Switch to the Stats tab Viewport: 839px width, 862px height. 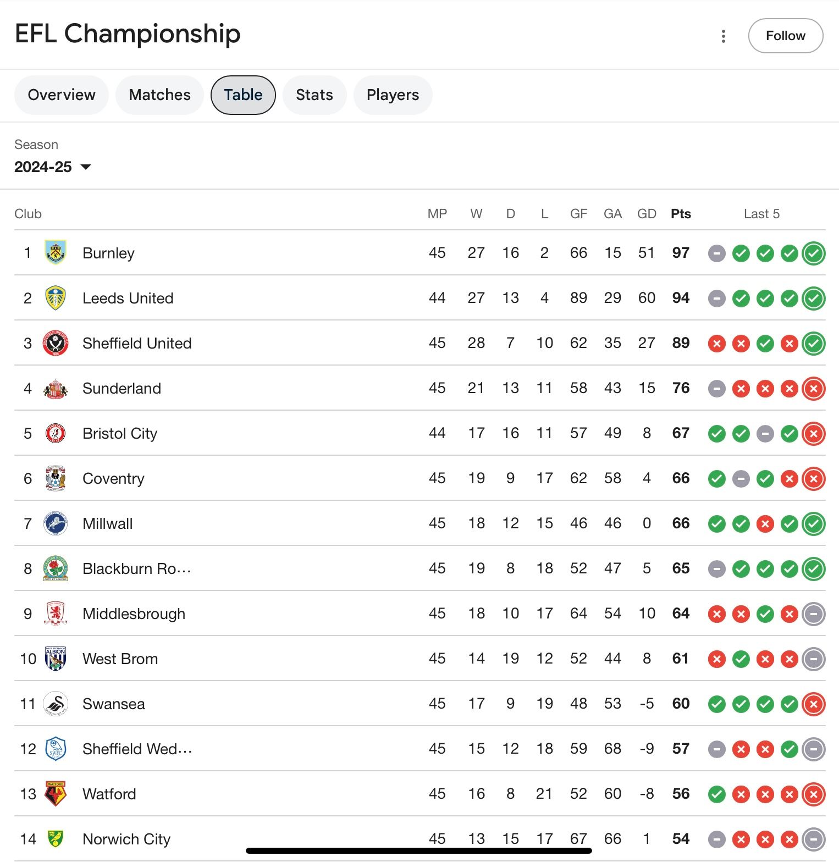click(314, 95)
